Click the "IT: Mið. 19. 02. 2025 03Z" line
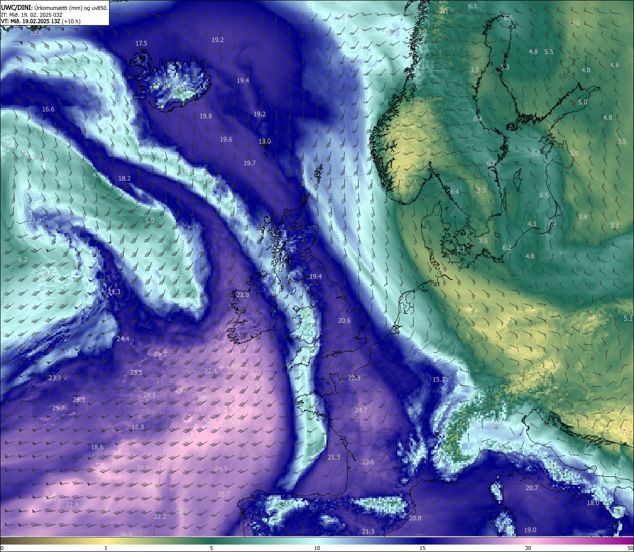 [32, 14]
